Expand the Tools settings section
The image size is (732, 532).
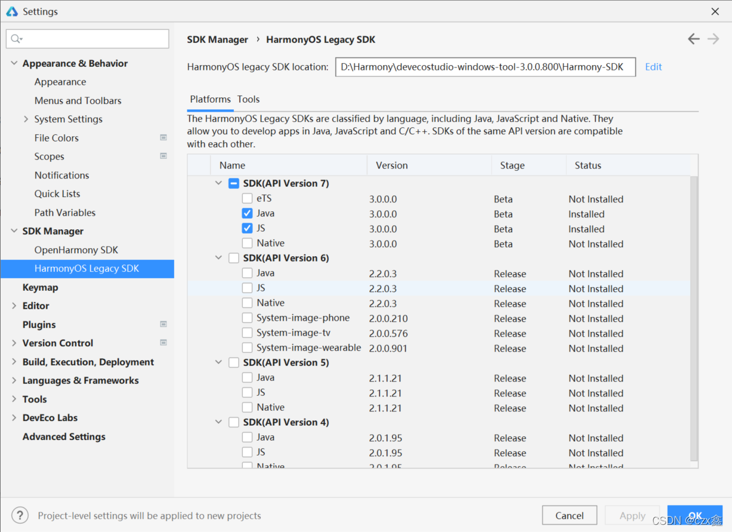tap(14, 399)
